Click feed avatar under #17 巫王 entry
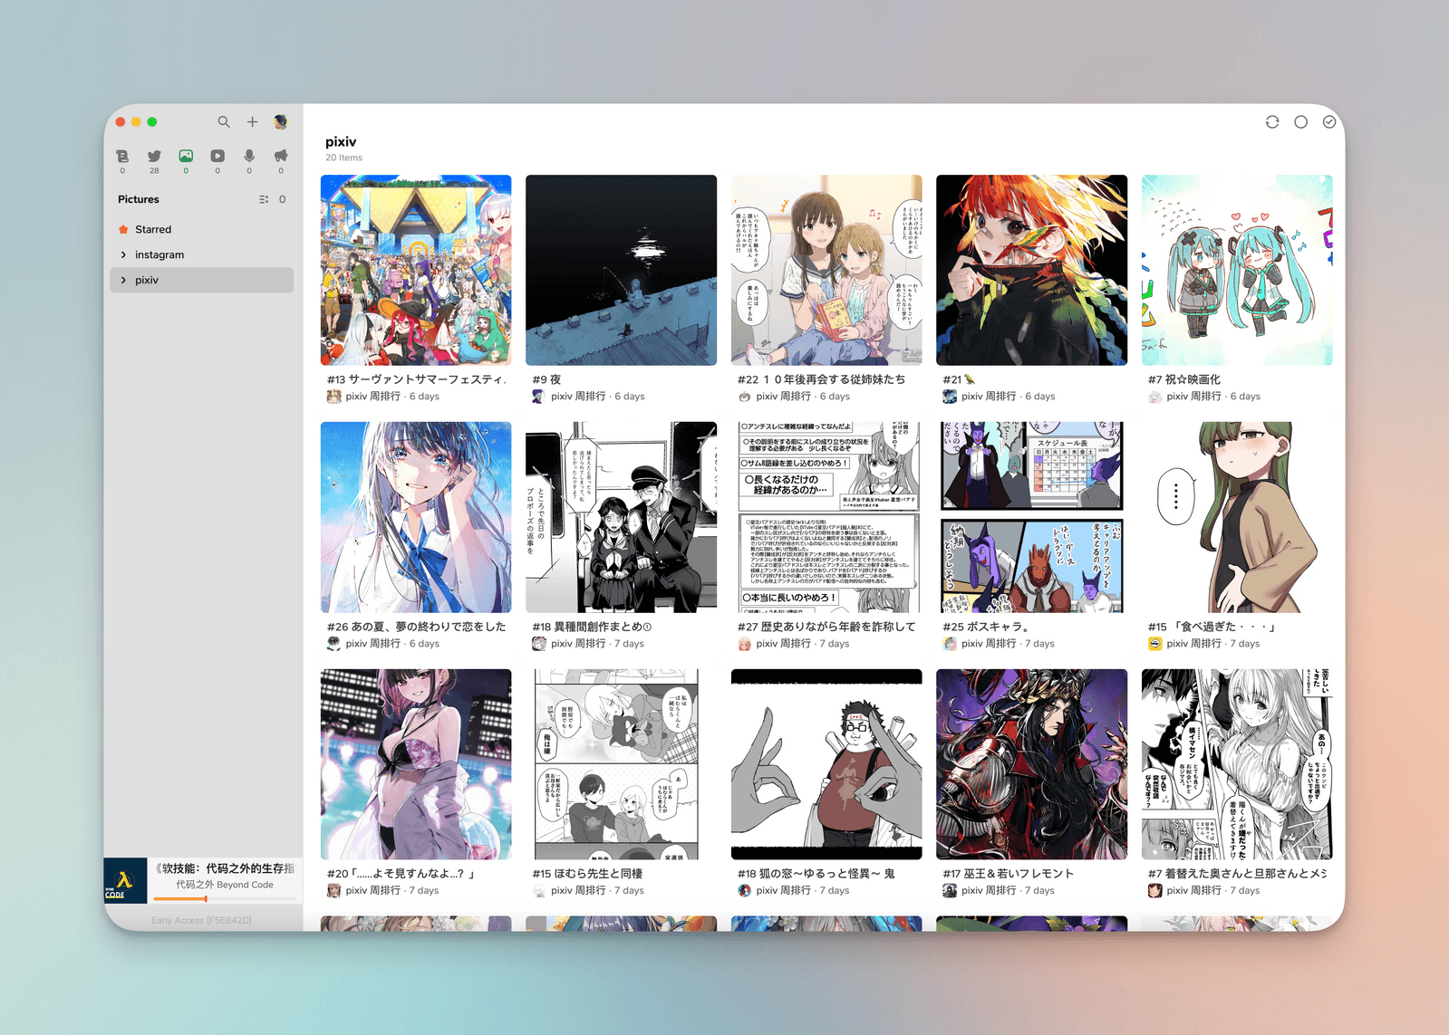Viewport: 1449px width, 1035px height. pos(950,891)
